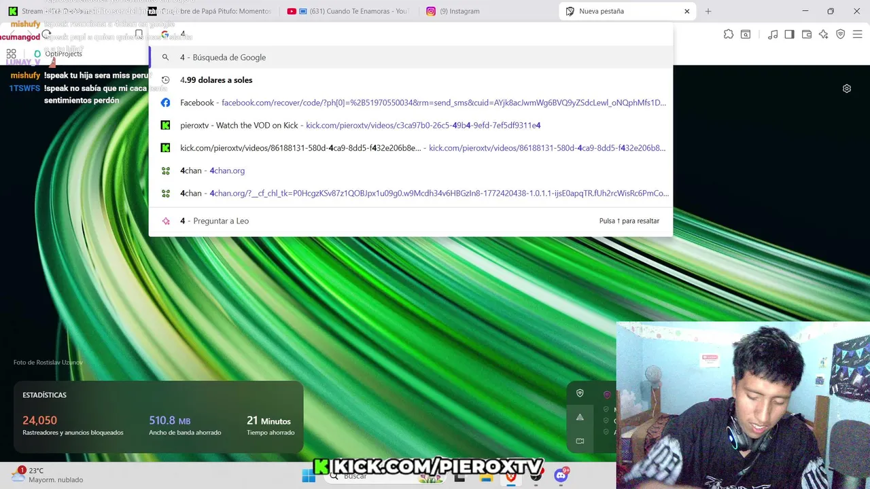Image resolution: width=870 pixels, height=489 pixels.
Task: Switch to the Instagram tab
Action: click(x=488, y=11)
